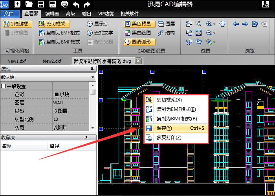Click 查找文字 button

tap(100, 33)
